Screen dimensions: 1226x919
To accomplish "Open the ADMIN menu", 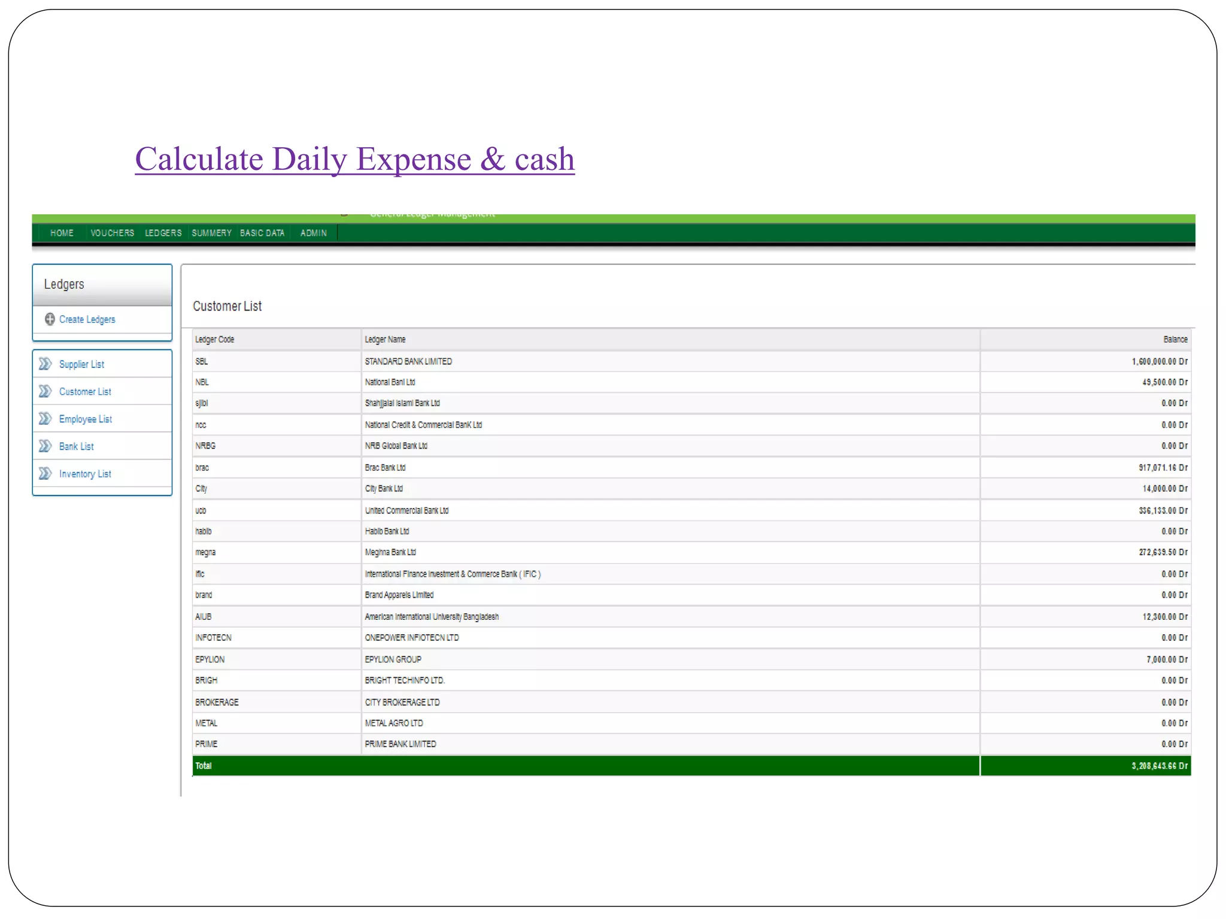I will [314, 233].
